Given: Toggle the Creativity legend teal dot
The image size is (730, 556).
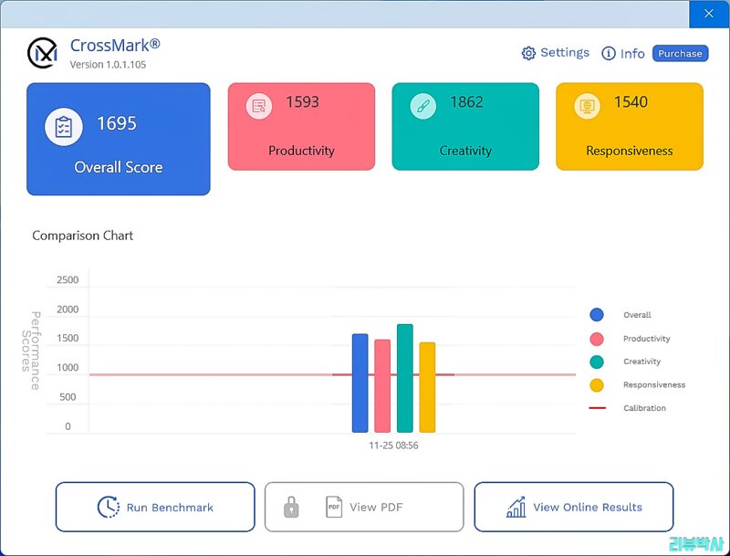Looking at the screenshot, I should [597, 362].
